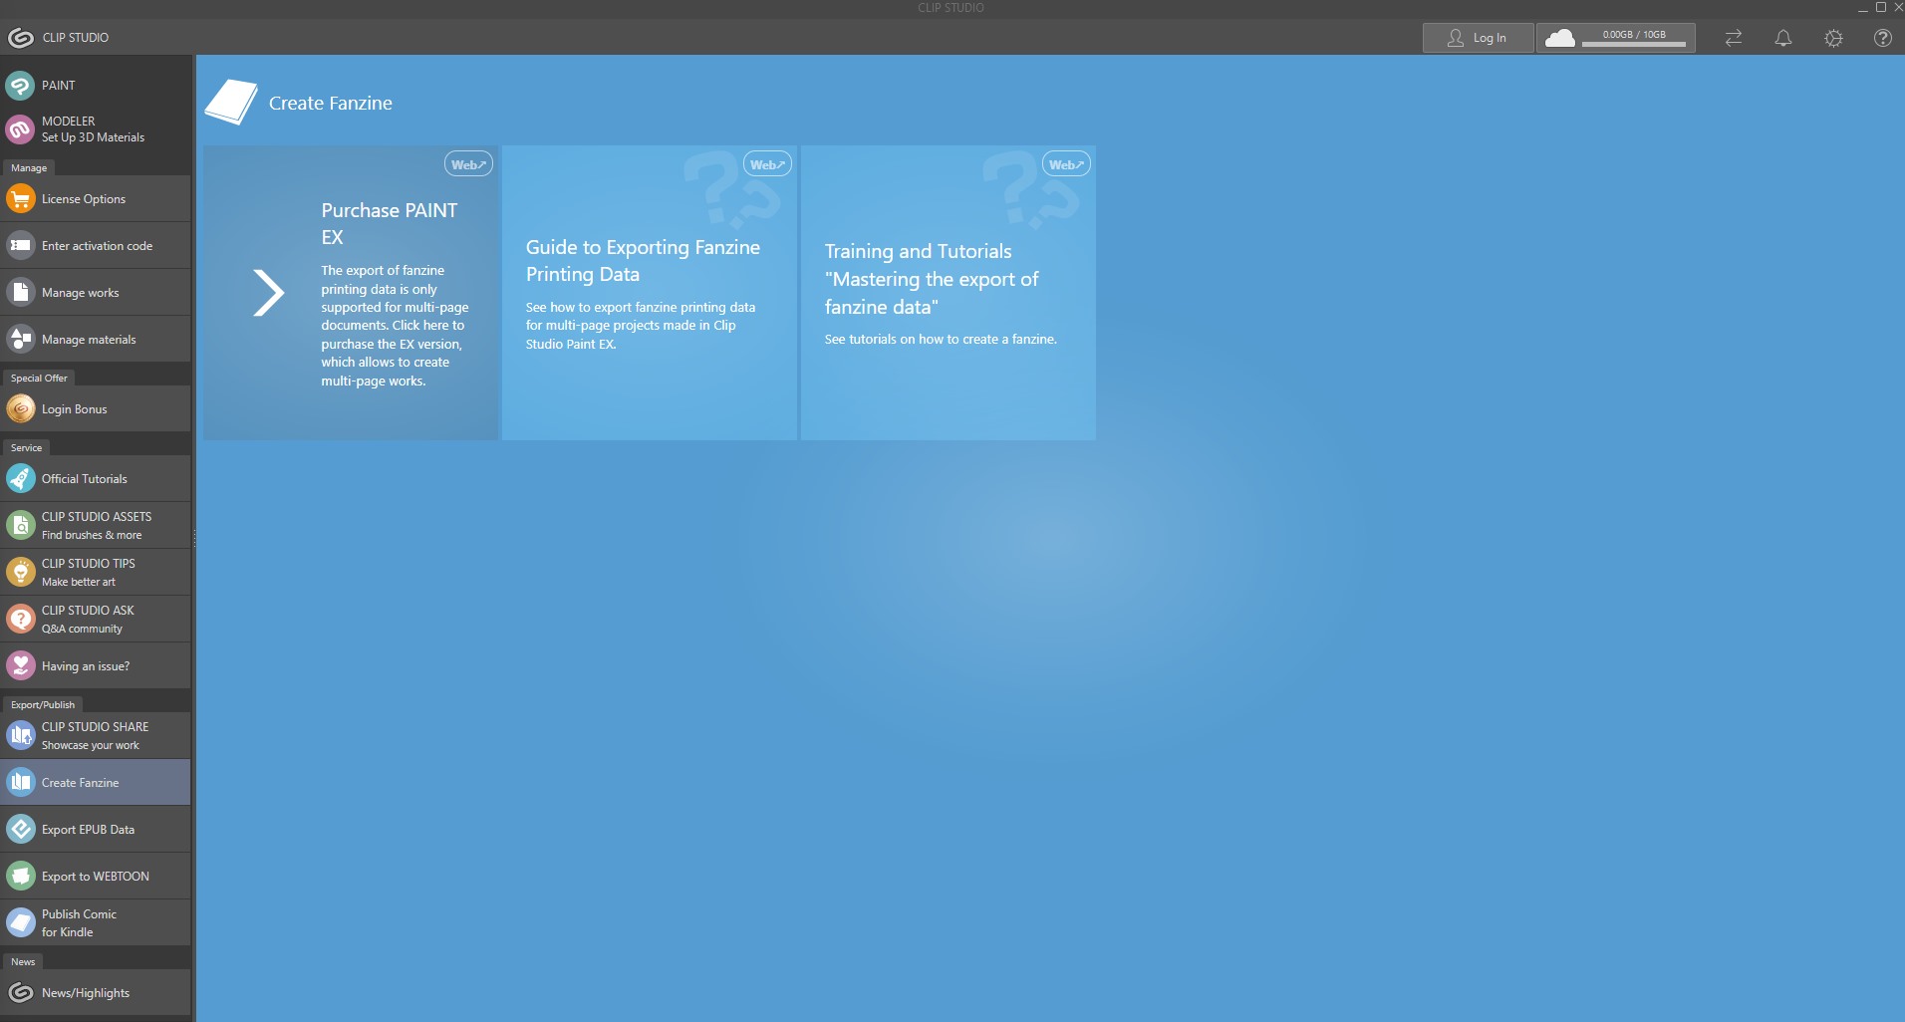Viewport: 1905px width, 1022px height.
Task: Open the Web badge on Guide to Exporting card
Action: [767, 164]
